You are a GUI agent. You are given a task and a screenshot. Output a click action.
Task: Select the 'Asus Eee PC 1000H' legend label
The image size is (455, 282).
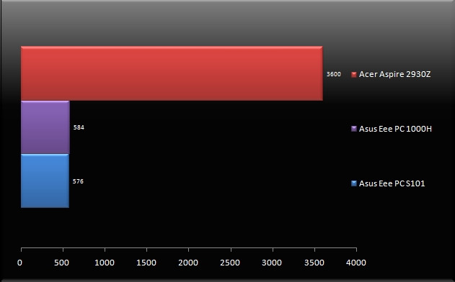click(395, 129)
